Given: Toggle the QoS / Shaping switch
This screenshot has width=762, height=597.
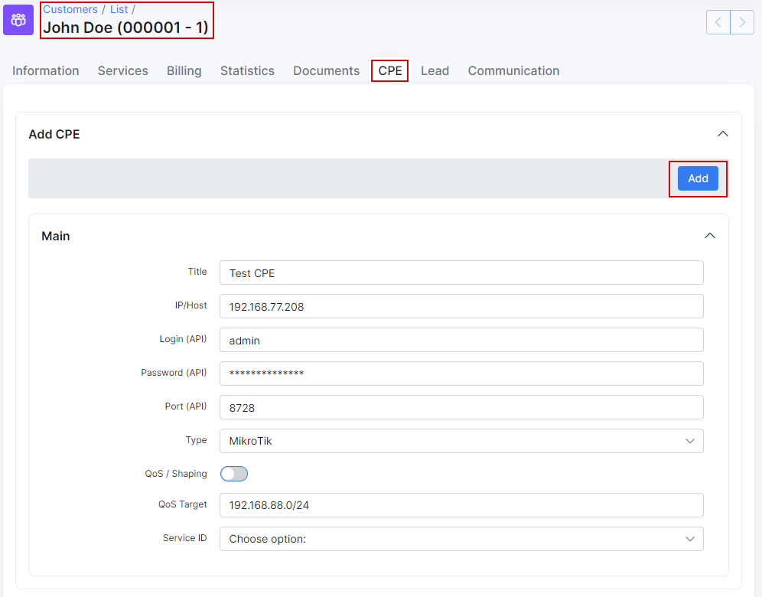Looking at the screenshot, I should pos(234,474).
